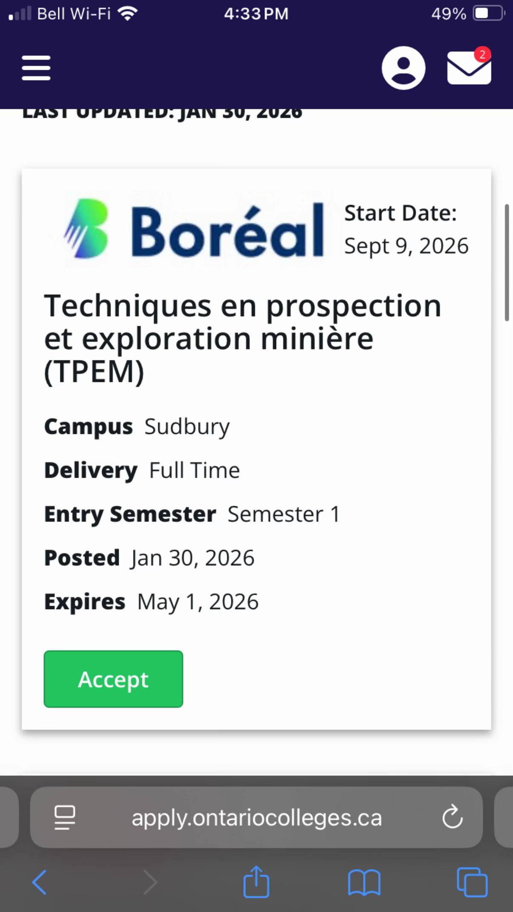This screenshot has width=513, height=912.
Task: Open the hamburger navigation menu
Action: pos(36,68)
